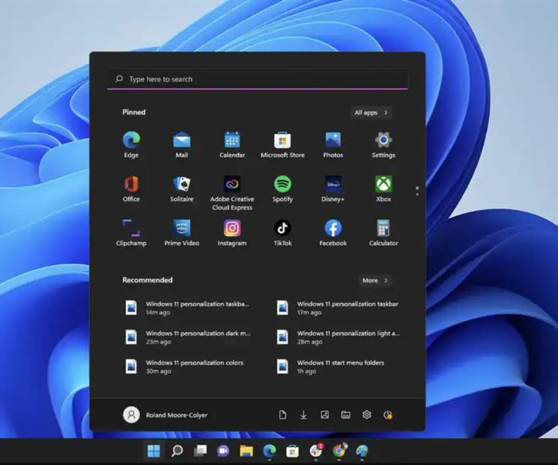Open taskbar Search magnifier
The image size is (558, 465).
pos(177,451)
